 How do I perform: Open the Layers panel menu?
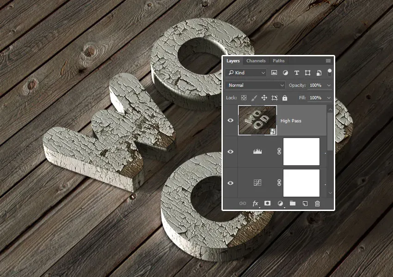point(328,61)
